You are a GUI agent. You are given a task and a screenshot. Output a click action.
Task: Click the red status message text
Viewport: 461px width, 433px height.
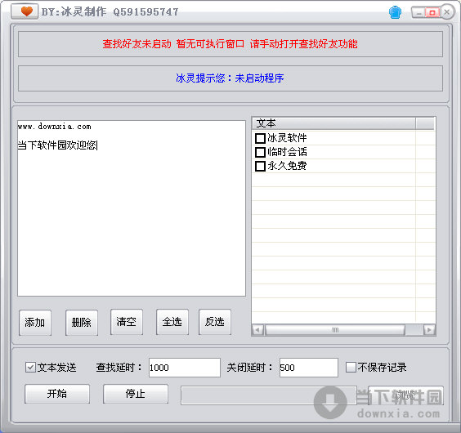(x=230, y=44)
